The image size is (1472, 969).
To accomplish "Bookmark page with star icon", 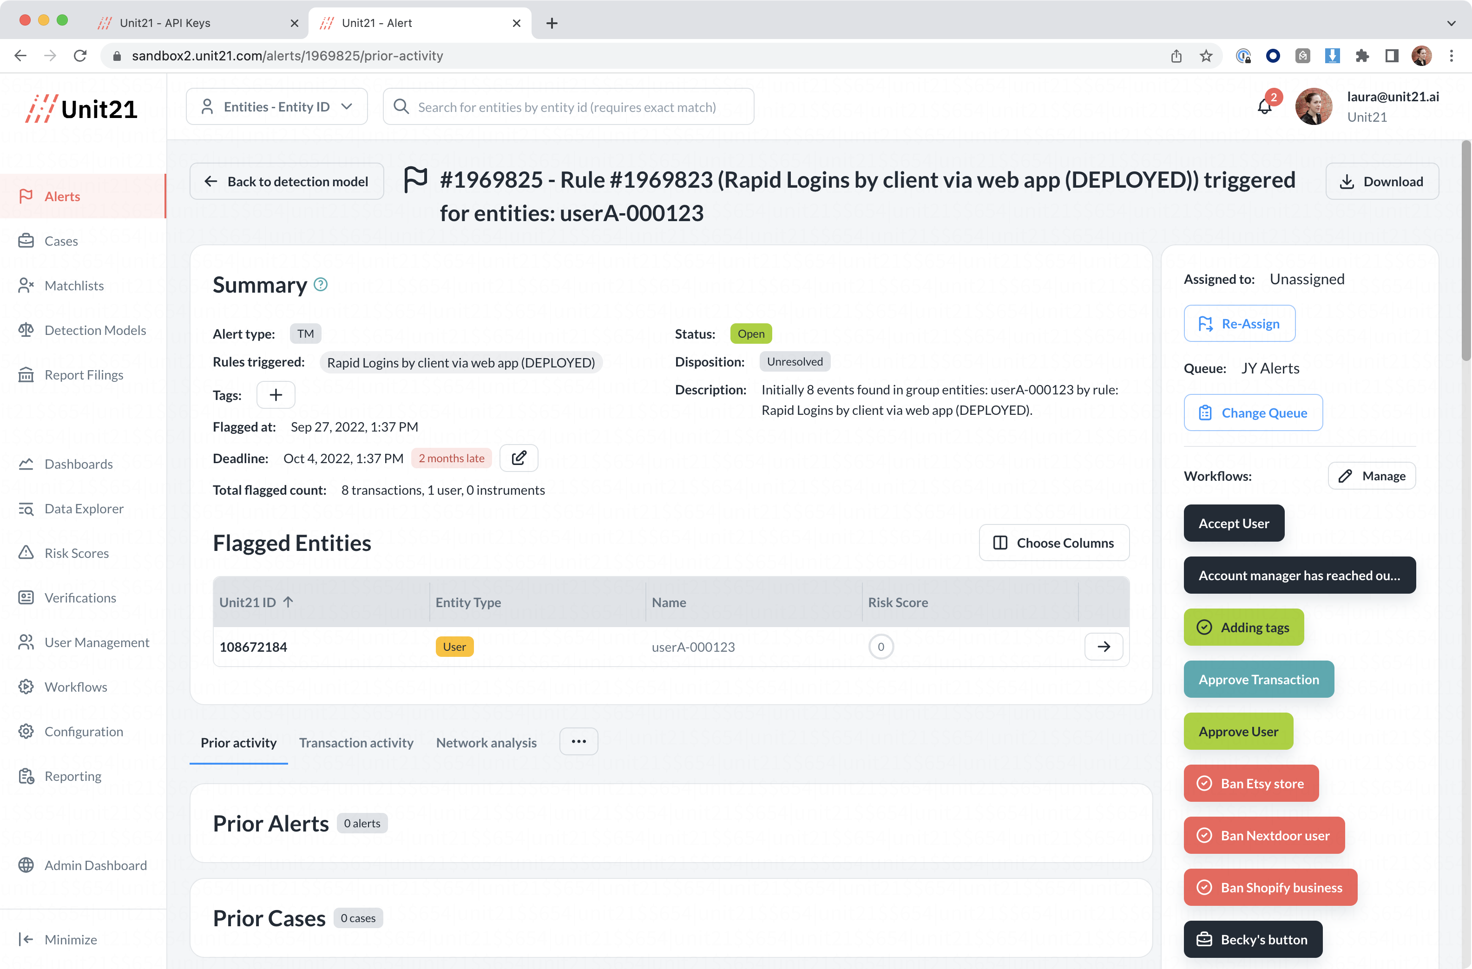I will point(1206,56).
